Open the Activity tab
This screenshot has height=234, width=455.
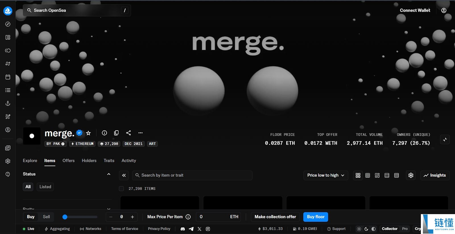click(x=129, y=161)
